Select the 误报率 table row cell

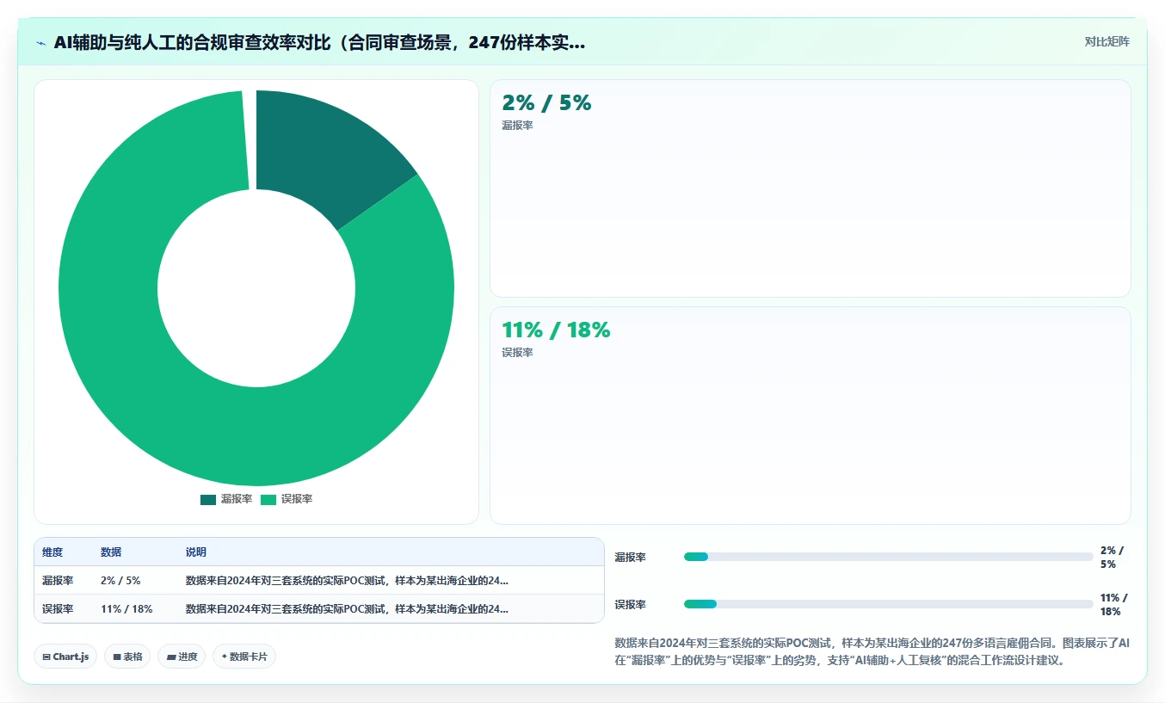(x=58, y=609)
